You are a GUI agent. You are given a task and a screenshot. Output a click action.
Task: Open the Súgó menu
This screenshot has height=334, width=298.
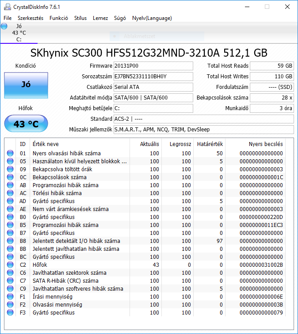click(x=120, y=18)
